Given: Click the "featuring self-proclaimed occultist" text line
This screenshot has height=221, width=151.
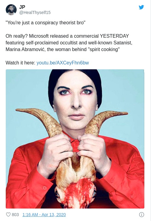Looking at the screenshot, I should [69, 43].
